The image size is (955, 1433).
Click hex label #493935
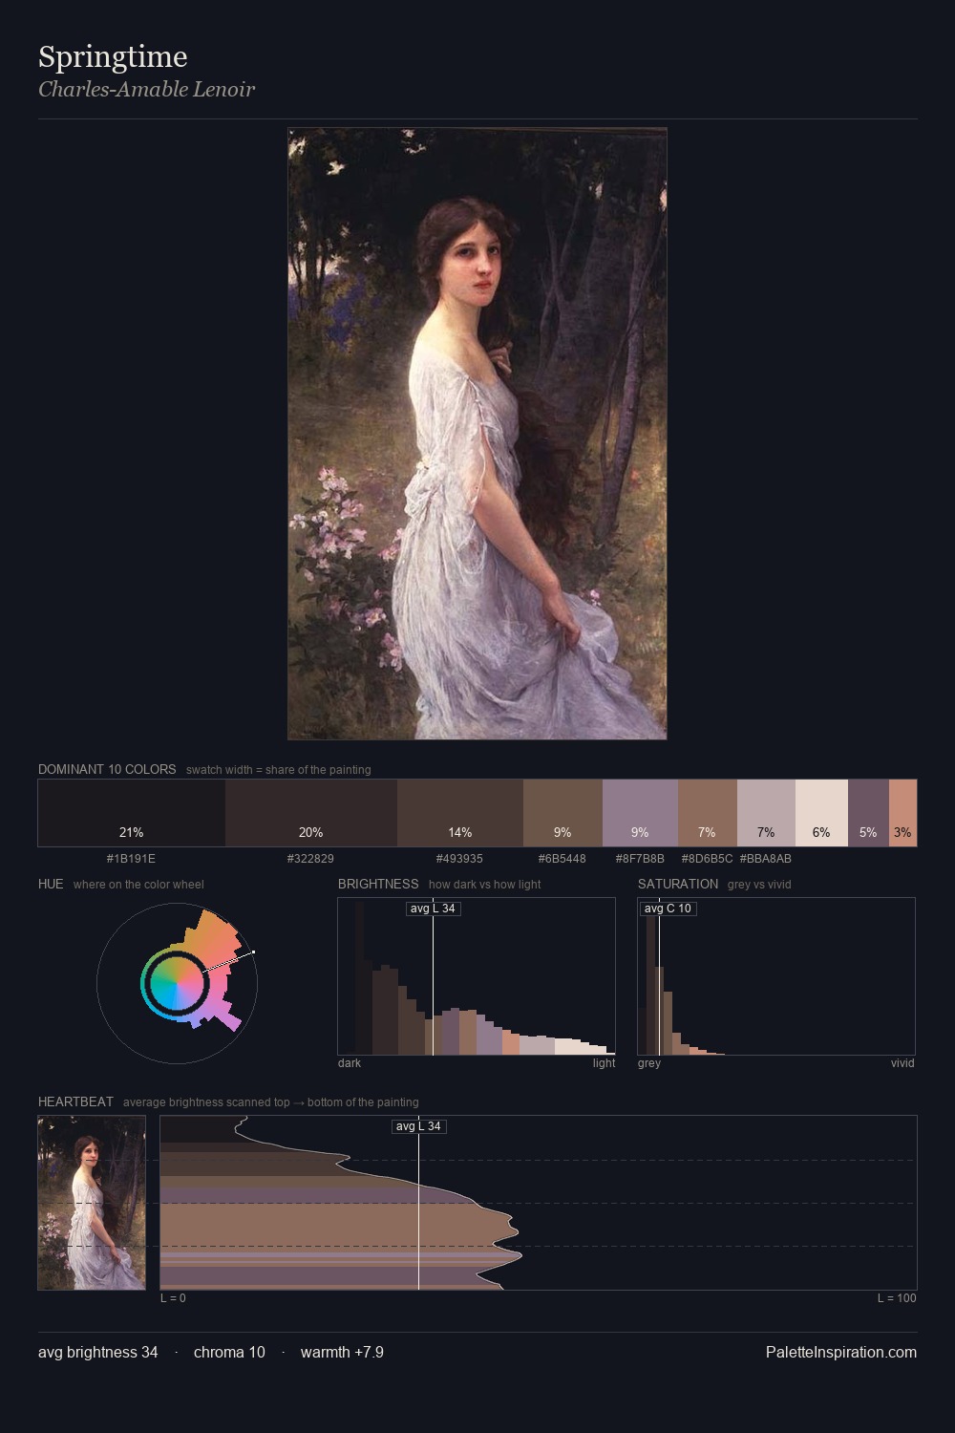pos(459,858)
